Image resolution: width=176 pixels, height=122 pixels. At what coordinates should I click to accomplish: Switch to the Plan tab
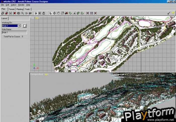4,9
